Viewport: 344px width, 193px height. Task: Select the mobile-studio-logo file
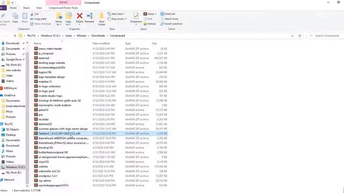[50, 96]
